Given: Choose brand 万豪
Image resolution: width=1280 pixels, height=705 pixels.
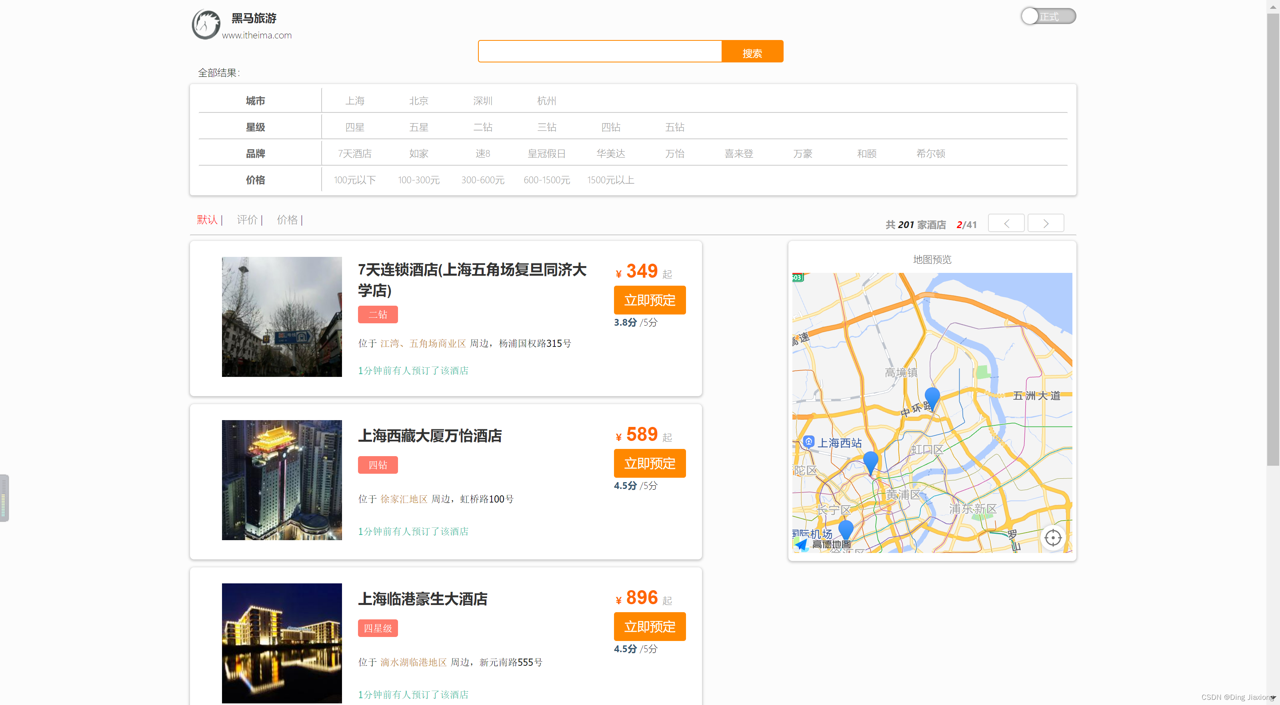Looking at the screenshot, I should point(803,154).
